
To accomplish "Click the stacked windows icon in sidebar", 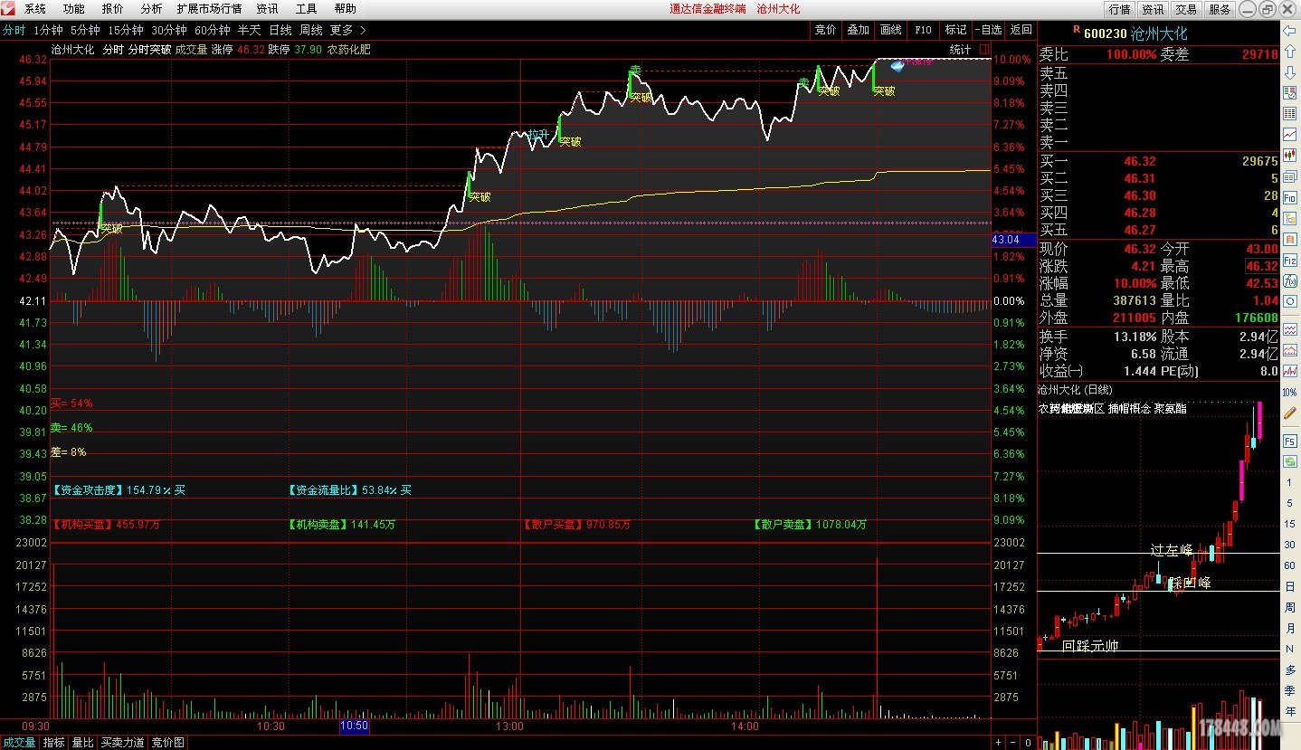I will coord(1289,176).
